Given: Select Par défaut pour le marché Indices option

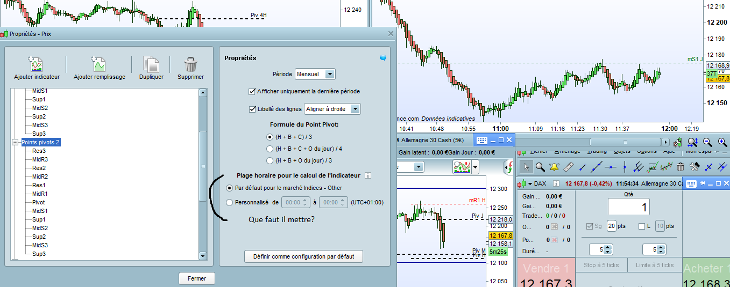Looking at the screenshot, I should tap(230, 188).
